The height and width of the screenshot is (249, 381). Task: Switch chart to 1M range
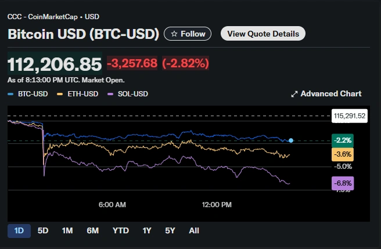click(x=67, y=230)
